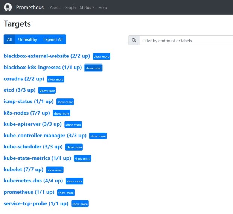This screenshot has width=233, height=214.
Task: Show more for kube-controller-manager
Action: 98,136
